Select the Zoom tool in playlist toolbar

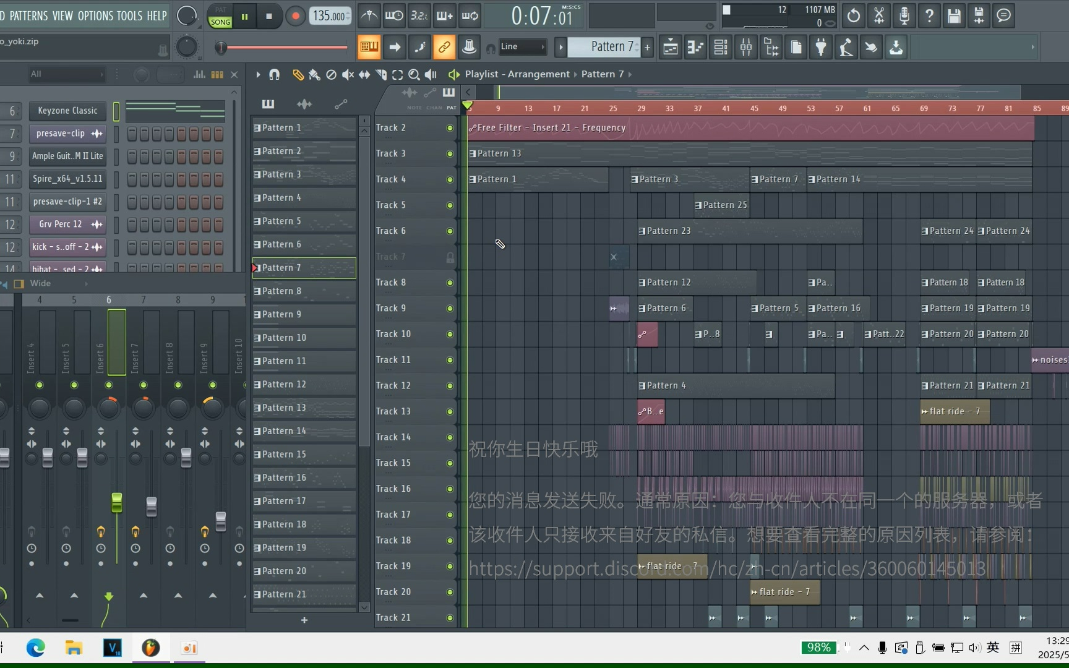[x=414, y=75]
